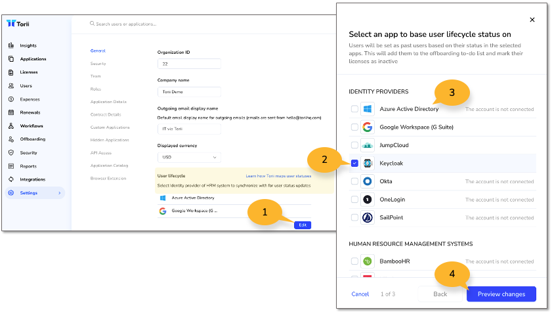Open the Application Catalog settings tab
552x312 pixels.
(109, 166)
